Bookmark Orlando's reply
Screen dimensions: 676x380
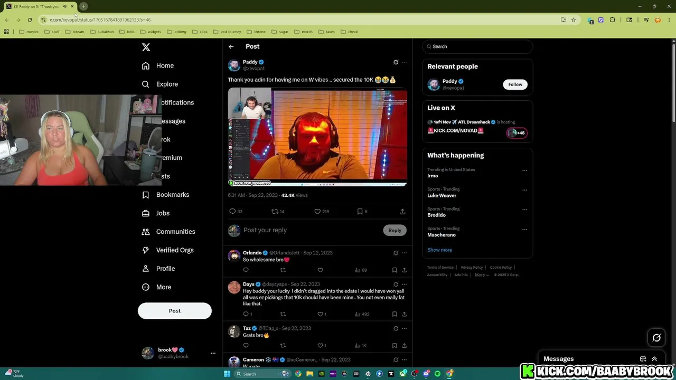[395, 270]
